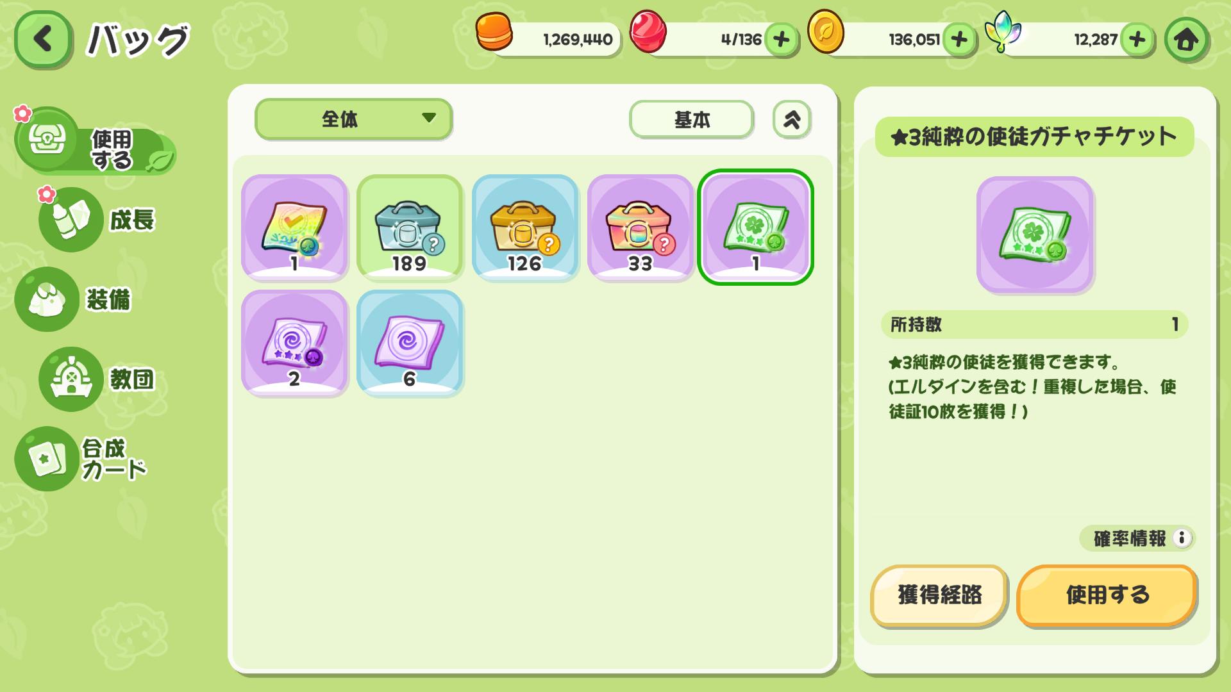Image resolution: width=1231 pixels, height=692 pixels.
Task: Switch to the 装備 category tab
Action: 74,299
